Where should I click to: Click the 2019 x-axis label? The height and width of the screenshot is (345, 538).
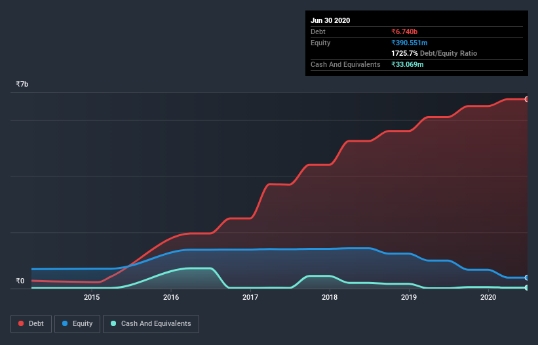pos(409,297)
